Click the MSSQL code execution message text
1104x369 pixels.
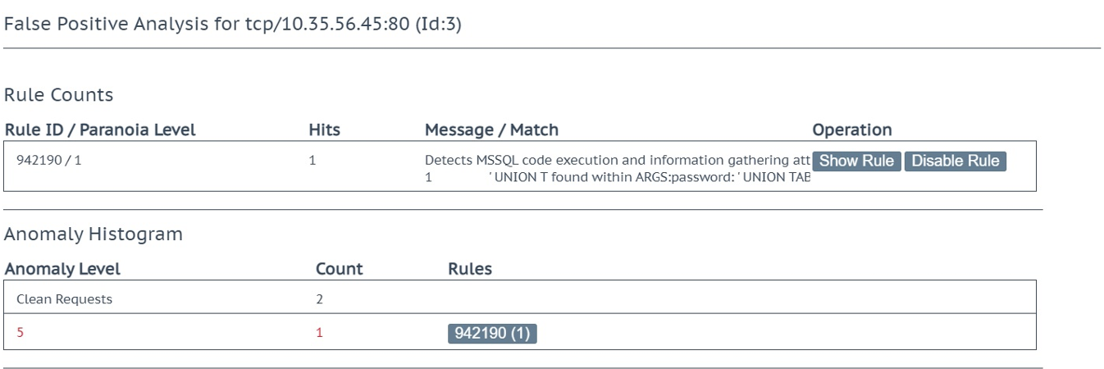tap(617, 161)
